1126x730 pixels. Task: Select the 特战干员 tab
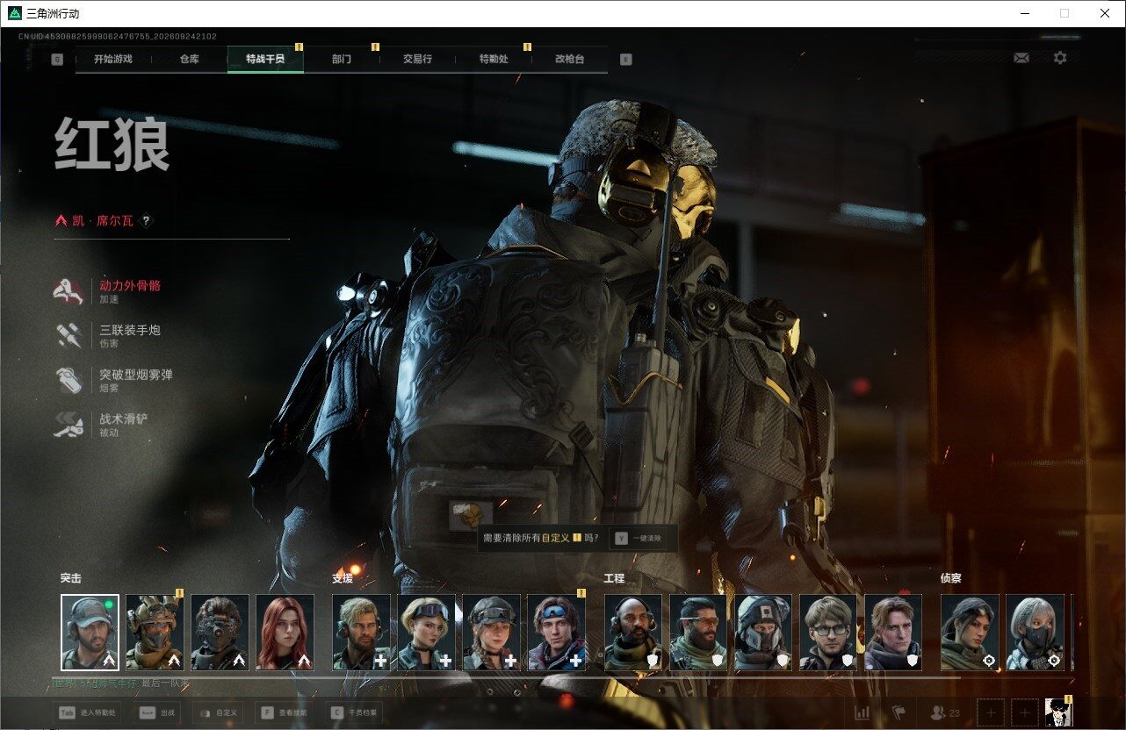coord(265,60)
